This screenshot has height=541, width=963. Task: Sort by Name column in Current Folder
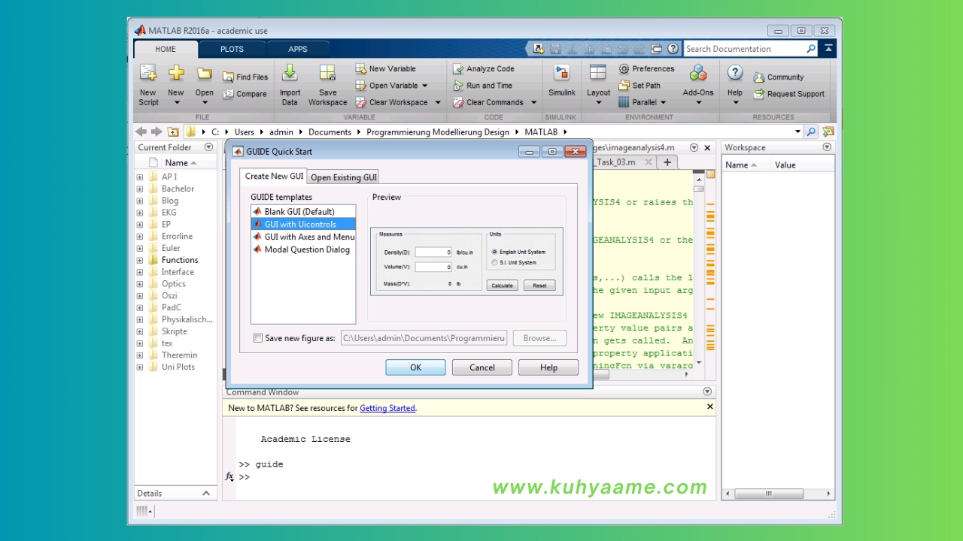tap(181, 163)
